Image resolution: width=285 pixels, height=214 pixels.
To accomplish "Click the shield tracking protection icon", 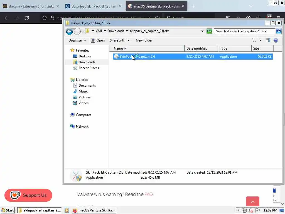I will click(x=45, y=18).
